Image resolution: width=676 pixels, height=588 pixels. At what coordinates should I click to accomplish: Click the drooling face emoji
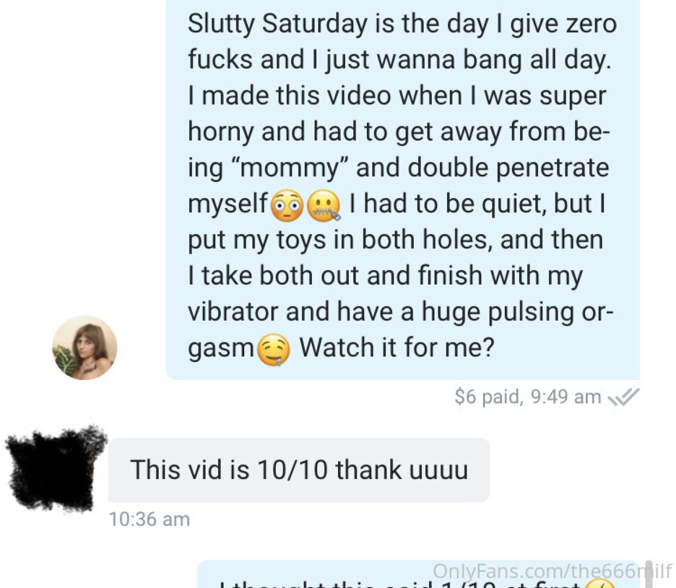click(x=273, y=350)
